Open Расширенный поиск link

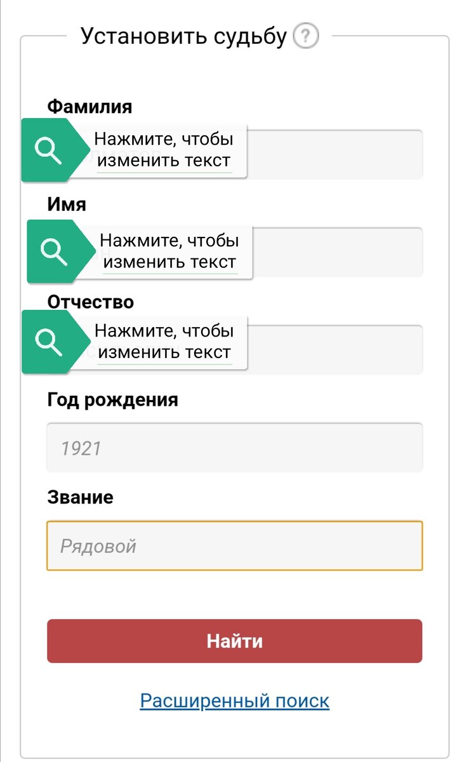234,700
